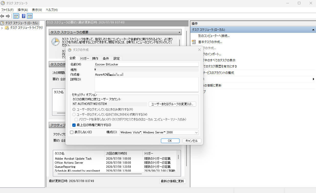
Task: Check the 表示しない(E) checkbox
Action: pyautogui.click(x=72, y=132)
